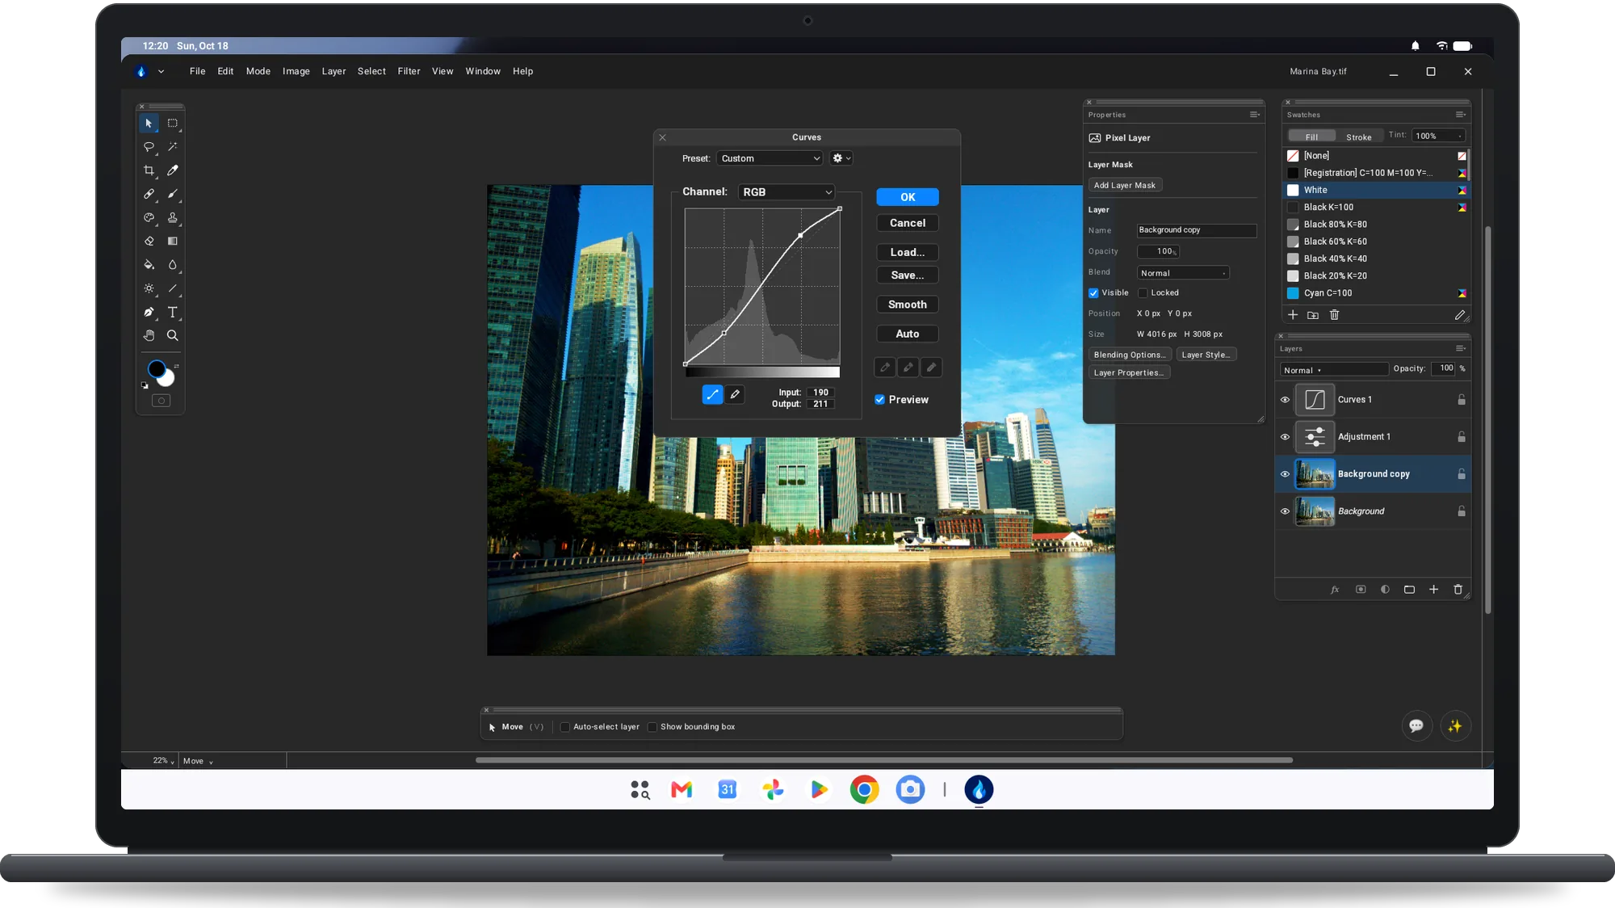Select the healing bandage tool
Screen dimensions: 1615x908
(149, 194)
